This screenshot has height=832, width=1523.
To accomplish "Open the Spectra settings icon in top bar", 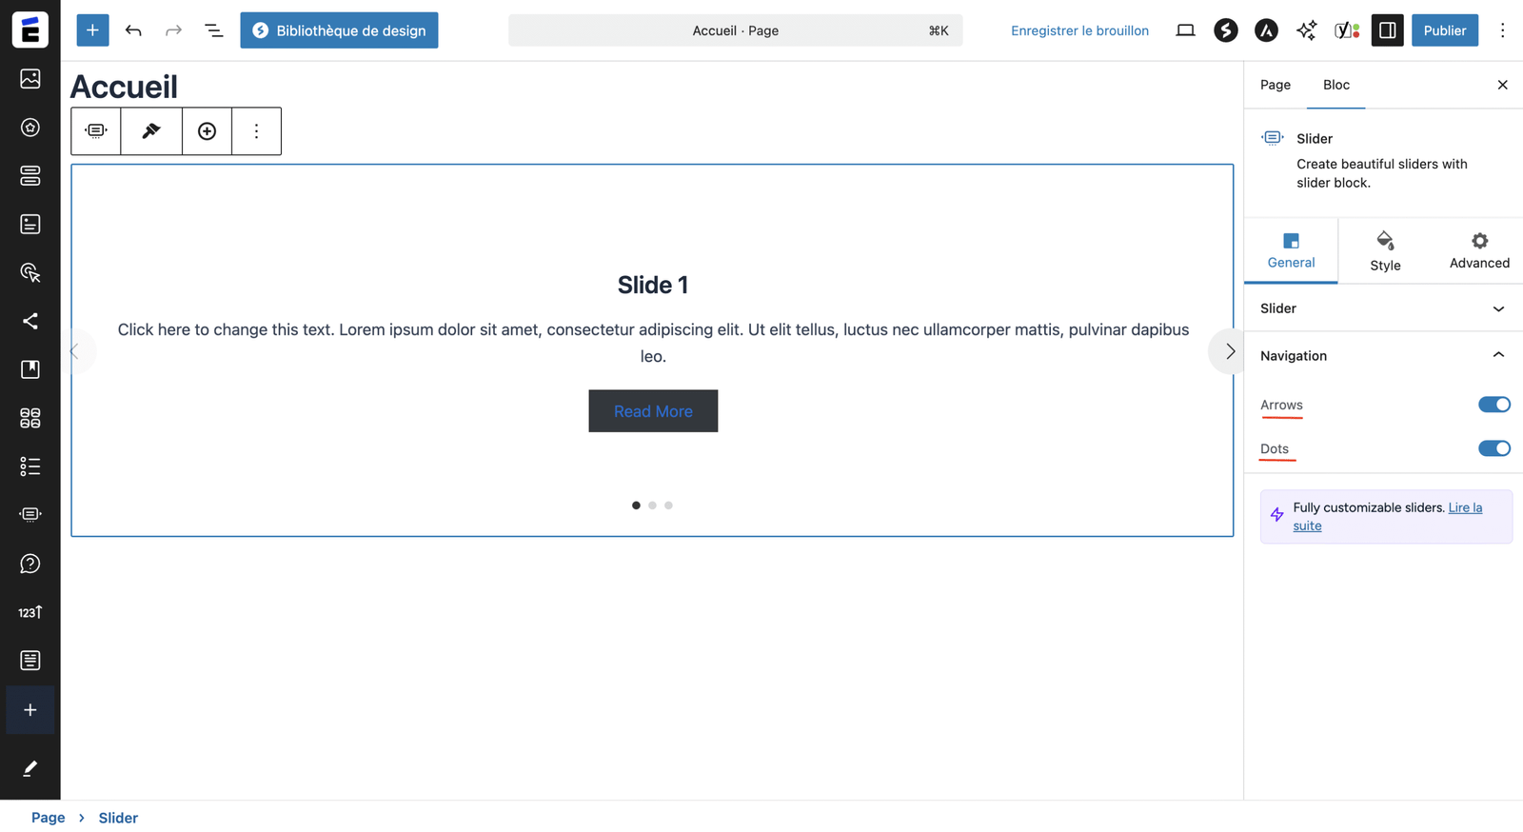I will point(1226,30).
